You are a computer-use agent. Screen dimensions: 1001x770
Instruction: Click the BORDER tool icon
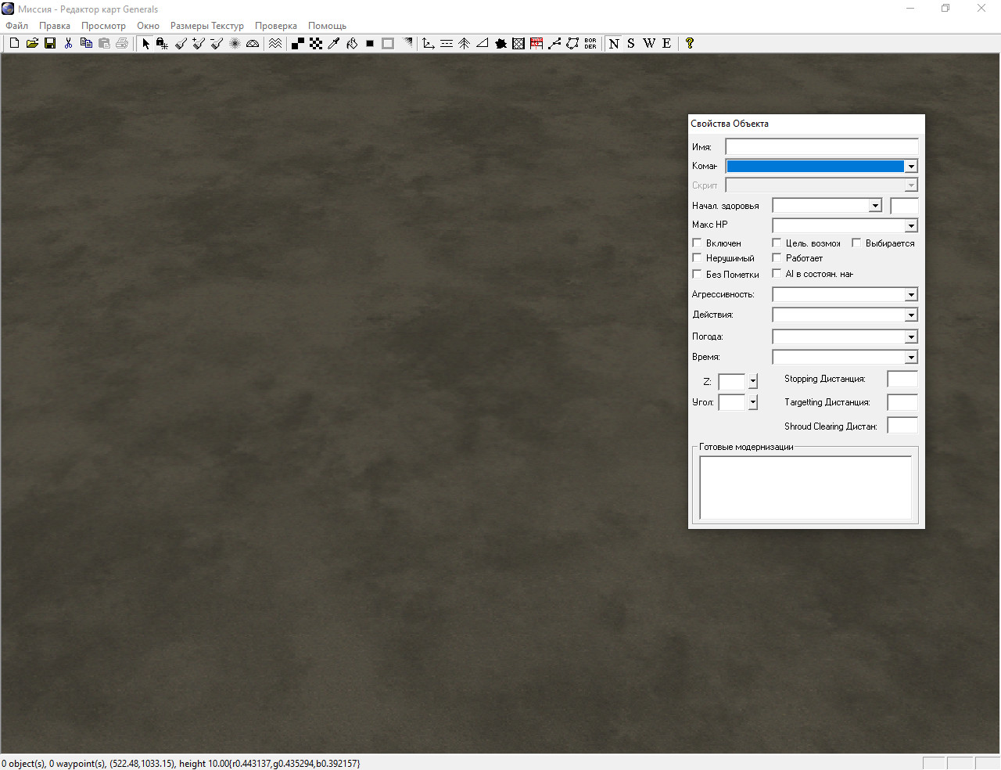point(590,44)
